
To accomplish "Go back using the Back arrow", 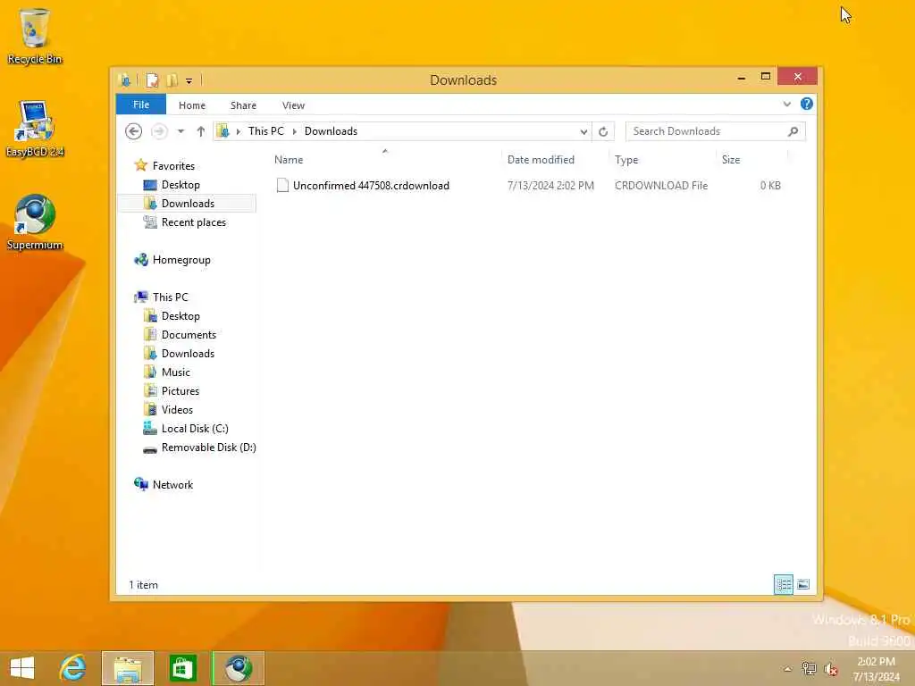I will coord(134,131).
